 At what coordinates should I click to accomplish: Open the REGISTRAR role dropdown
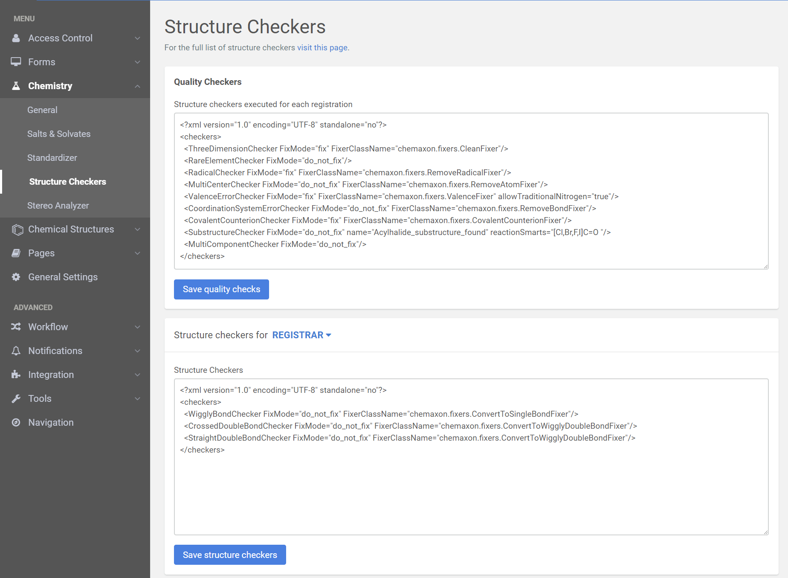[x=301, y=335]
